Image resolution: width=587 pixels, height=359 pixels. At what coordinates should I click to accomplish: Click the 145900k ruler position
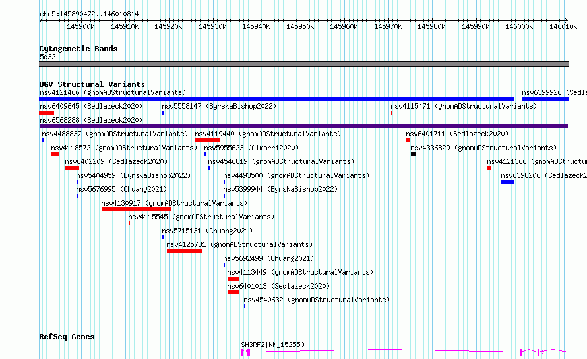tap(81, 26)
